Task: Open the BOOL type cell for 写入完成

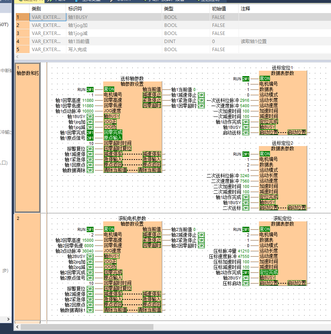Action: click(170, 50)
